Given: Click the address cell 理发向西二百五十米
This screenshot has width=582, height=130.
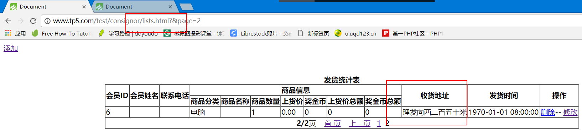Looking at the screenshot, I should coord(435,112).
